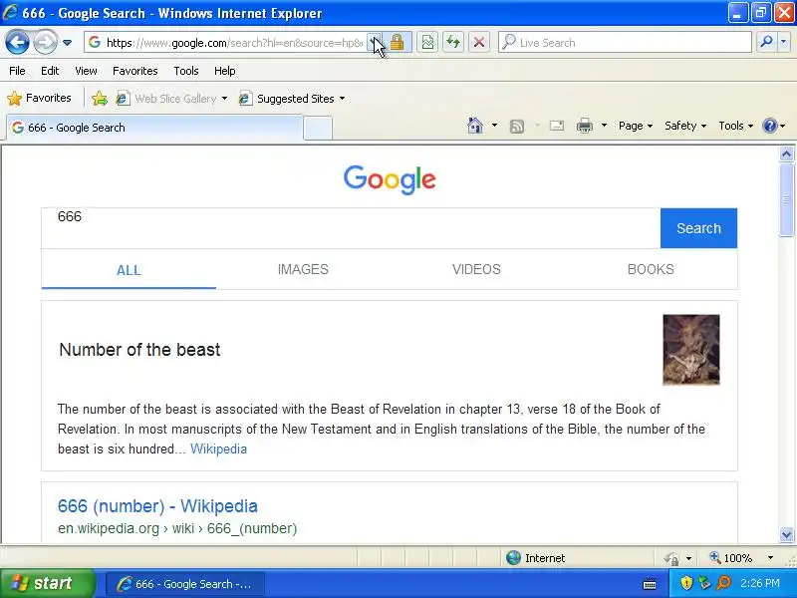Open the 666 (number) - Wikipedia result
The height and width of the screenshot is (598, 797).
tap(157, 506)
